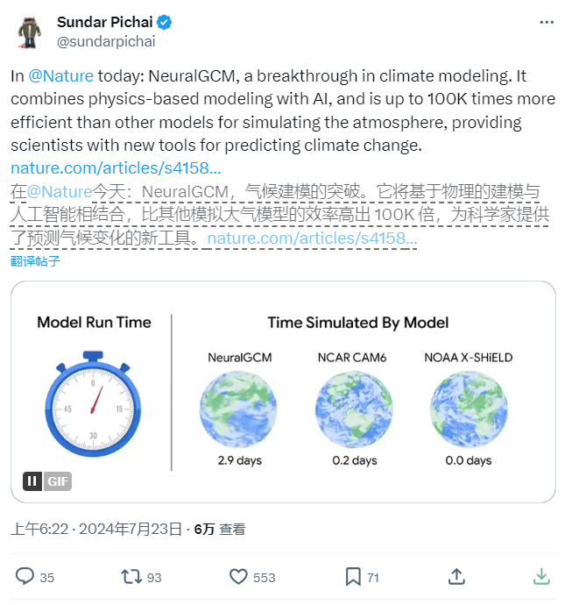Open the @Nature mention in English text
Viewport: 565px width, 605px height.
tap(61, 76)
